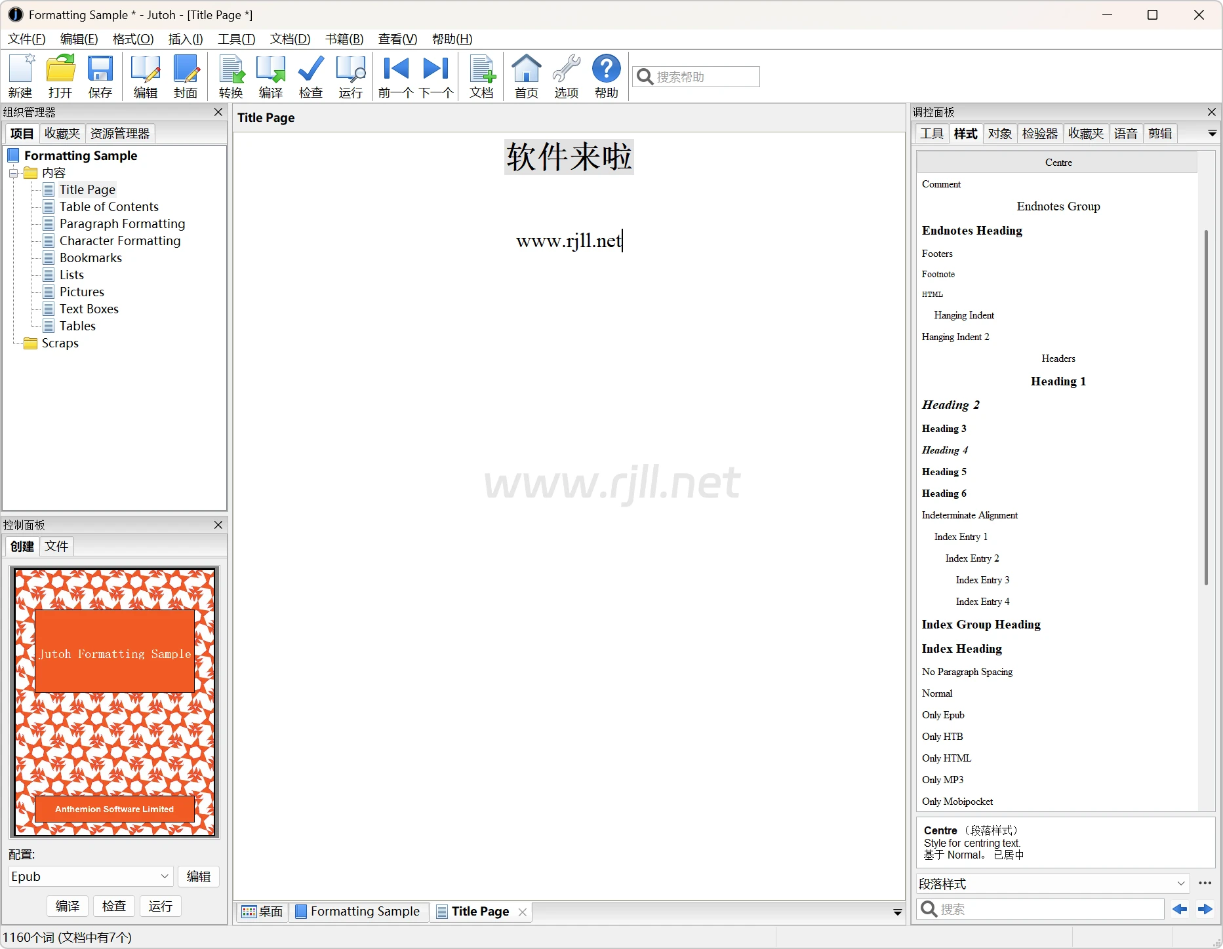Go to the next document (下一个)

(x=436, y=76)
